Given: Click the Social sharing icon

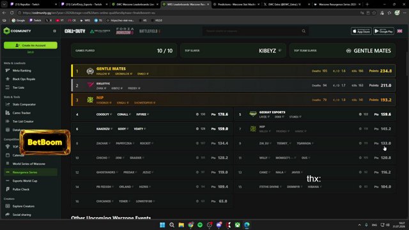Looking at the screenshot, I should tap(8, 215).
